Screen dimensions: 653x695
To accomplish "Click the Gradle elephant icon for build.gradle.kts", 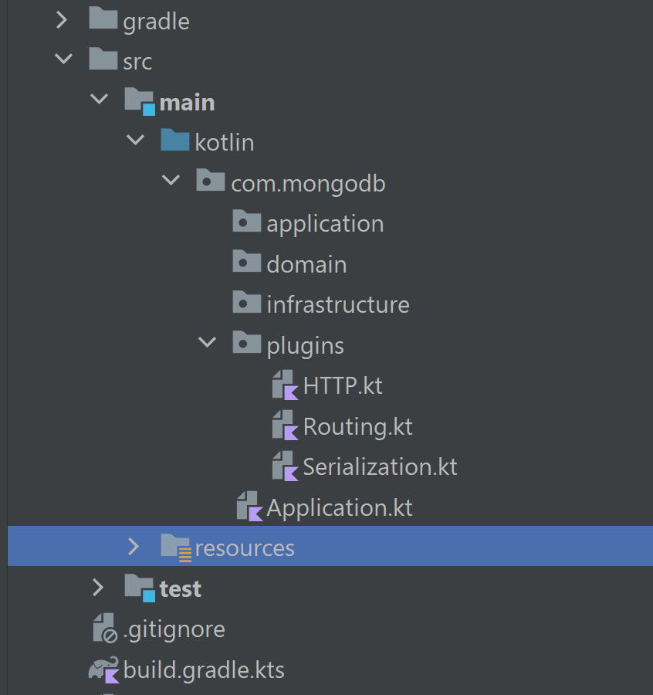I will (104, 669).
